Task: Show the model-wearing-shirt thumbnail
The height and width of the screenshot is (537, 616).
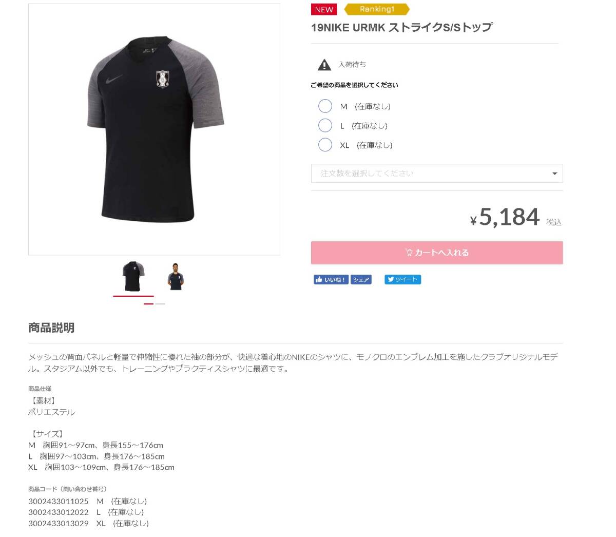Action: pos(176,277)
